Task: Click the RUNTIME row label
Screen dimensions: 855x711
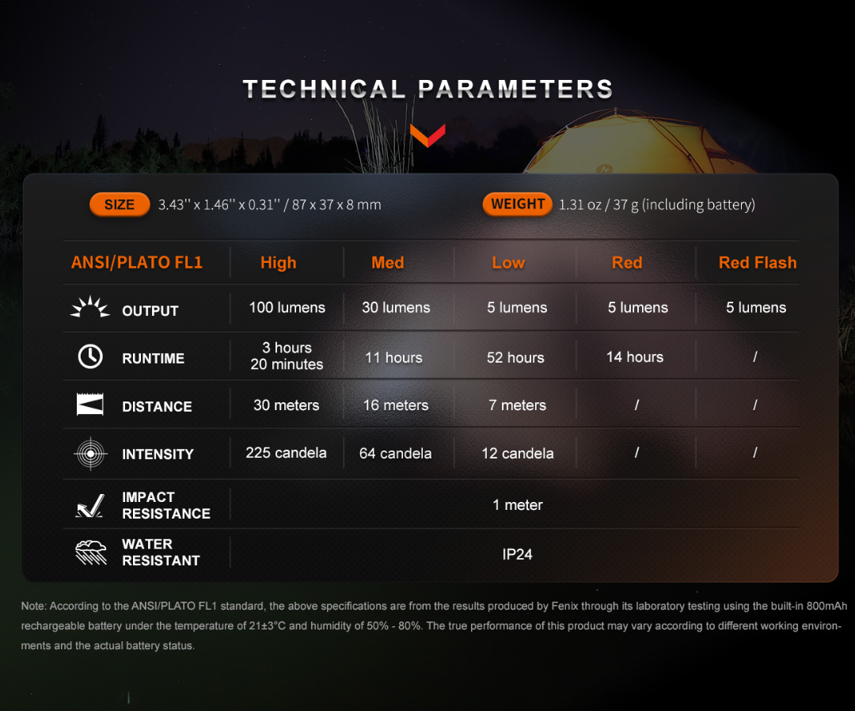Action: point(154,358)
